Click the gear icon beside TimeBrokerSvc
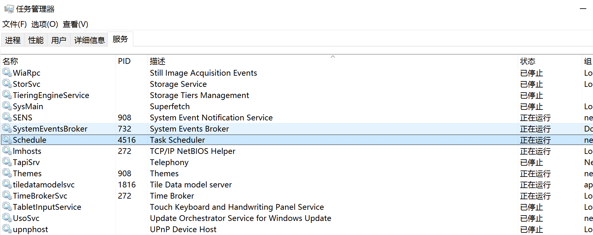 7,195
